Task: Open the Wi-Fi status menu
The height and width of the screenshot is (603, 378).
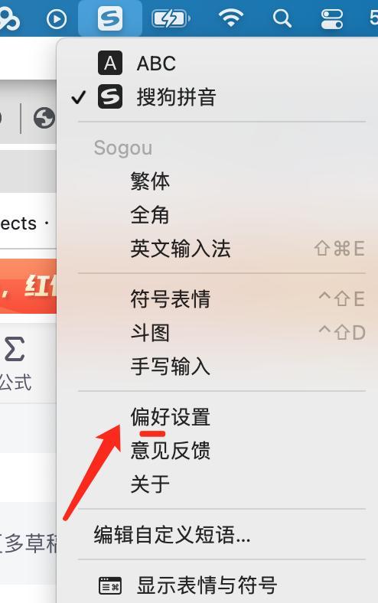Action: (x=231, y=18)
